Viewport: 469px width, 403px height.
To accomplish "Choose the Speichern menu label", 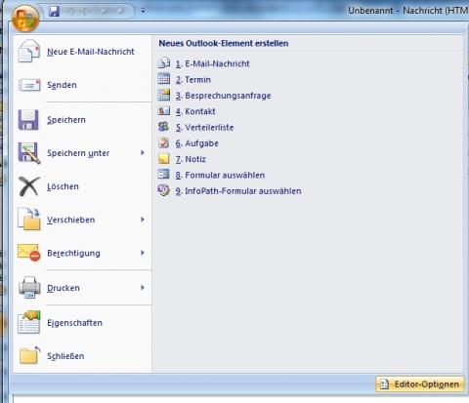I will (x=66, y=120).
